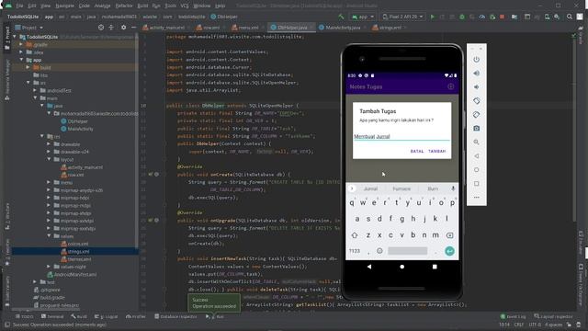Screen dimensions: 588x331
Task: Open the app run configuration dropdown
Action: pos(363,17)
